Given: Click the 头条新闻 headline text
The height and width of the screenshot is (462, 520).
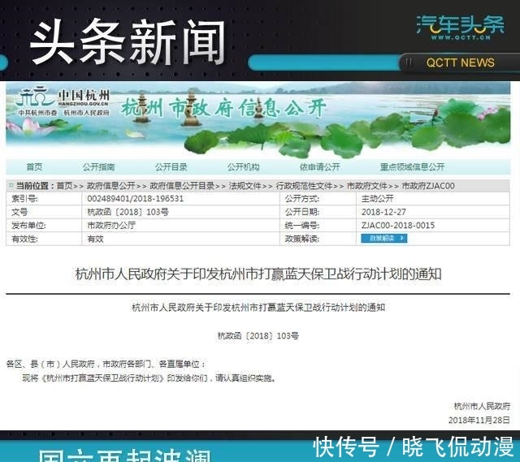Looking at the screenshot, I should click(x=128, y=41).
